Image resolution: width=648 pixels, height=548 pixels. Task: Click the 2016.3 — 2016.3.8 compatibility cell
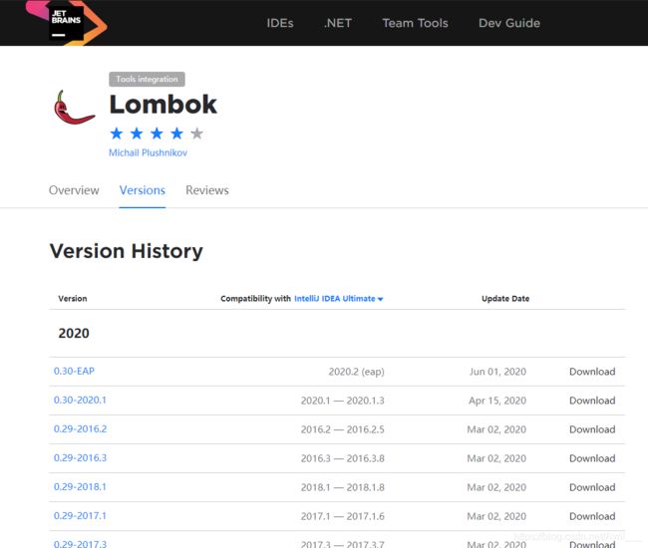click(x=343, y=458)
